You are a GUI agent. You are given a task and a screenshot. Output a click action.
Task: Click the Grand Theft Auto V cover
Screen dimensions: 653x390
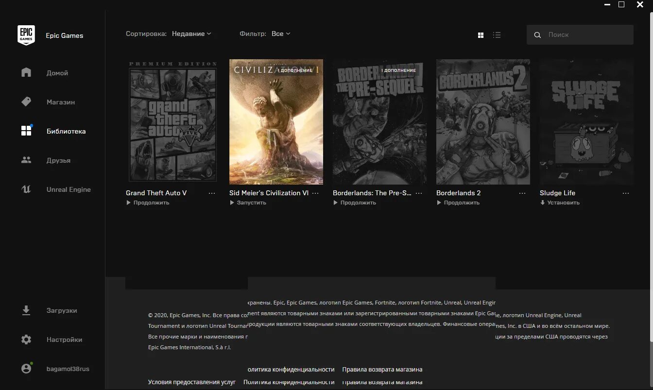point(172,122)
